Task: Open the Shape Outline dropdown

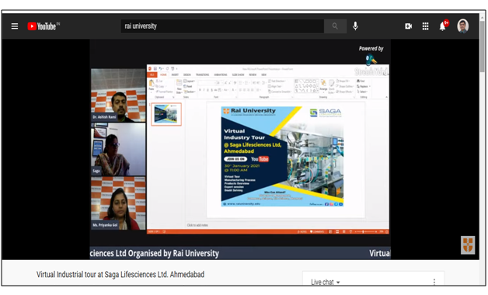Action: point(345,86)
